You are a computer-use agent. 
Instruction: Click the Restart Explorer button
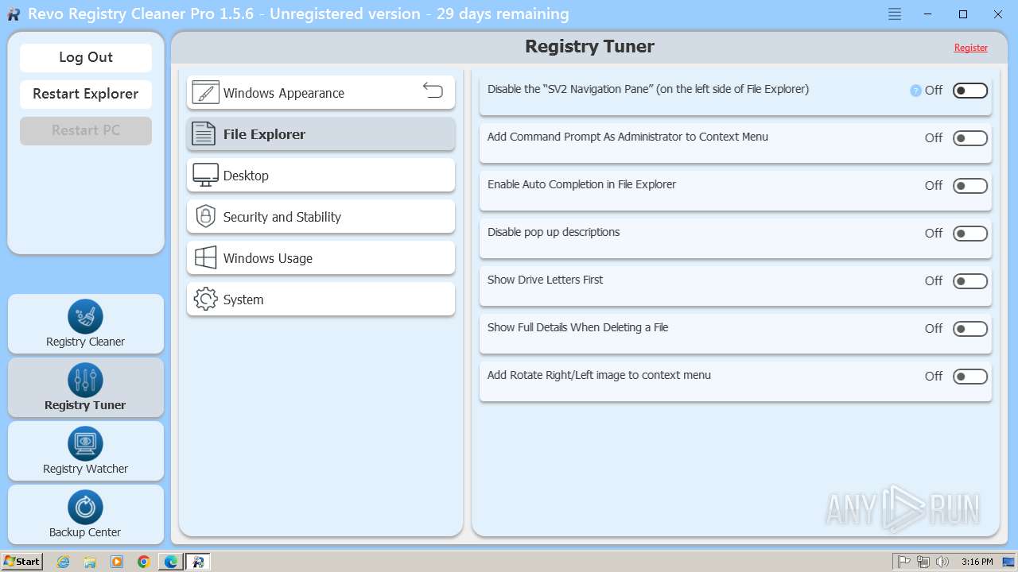[86, 94]
